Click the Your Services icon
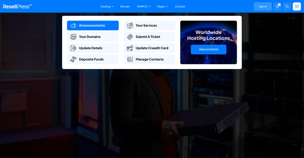This screenshot has width=304, height=158. (x=130, y=25)
